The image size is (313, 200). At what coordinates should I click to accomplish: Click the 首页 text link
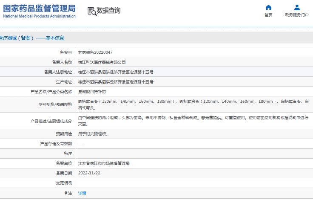point(268,15)
